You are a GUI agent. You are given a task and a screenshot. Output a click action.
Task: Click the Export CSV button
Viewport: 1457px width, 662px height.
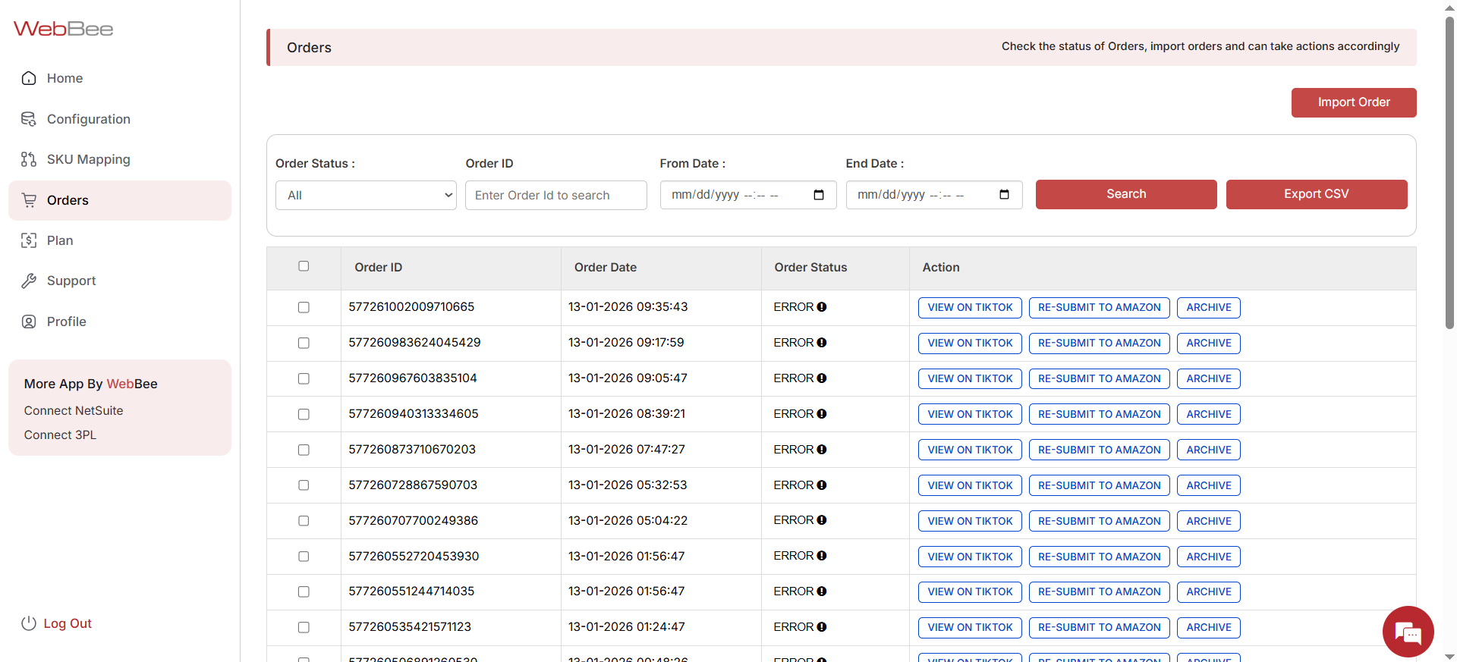(1316, 194)
